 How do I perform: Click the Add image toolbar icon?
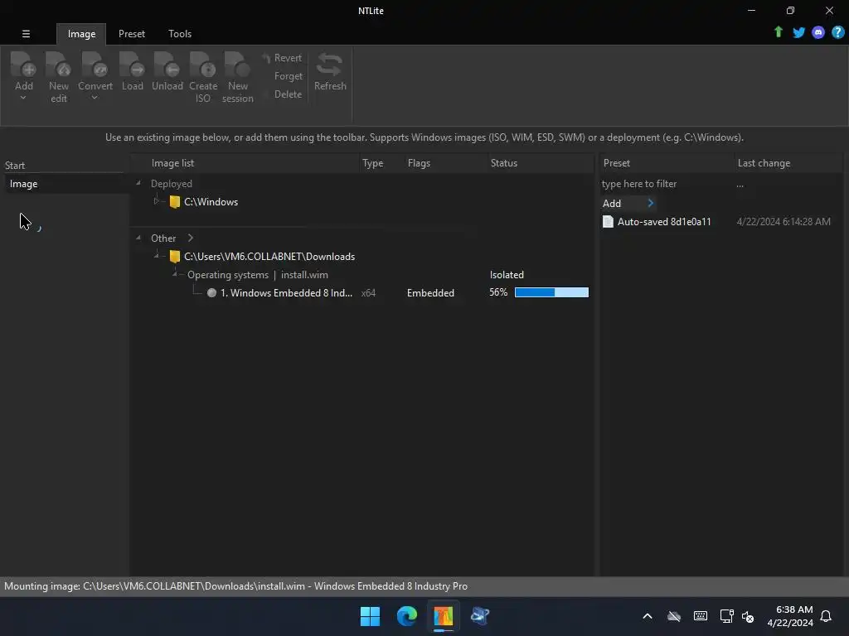pos(24,65)
